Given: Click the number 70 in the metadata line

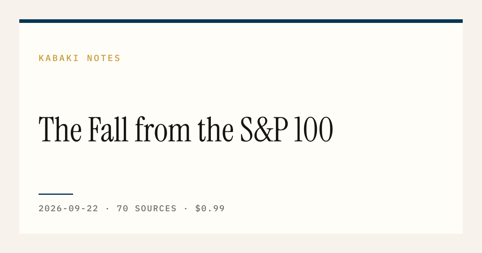Looking at the screenshot, I should [x=123, y=208].
